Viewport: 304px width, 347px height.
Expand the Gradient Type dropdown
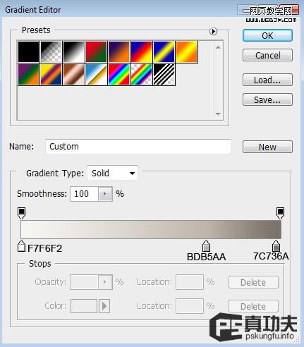tap(112, 173)
